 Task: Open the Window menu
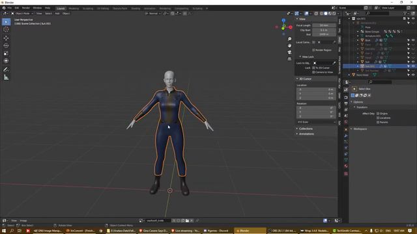click(x=37, y=8)
